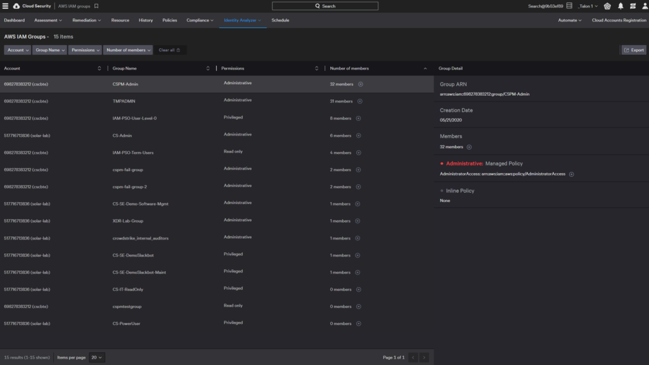Sort the table by Account column
Image resolution: width=649 pixels, height=365 pixels.
click(x=100, y=68)
